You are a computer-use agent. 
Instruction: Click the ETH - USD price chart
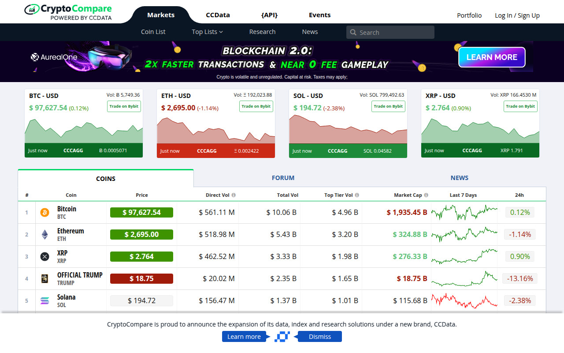[x=216, y=131]
